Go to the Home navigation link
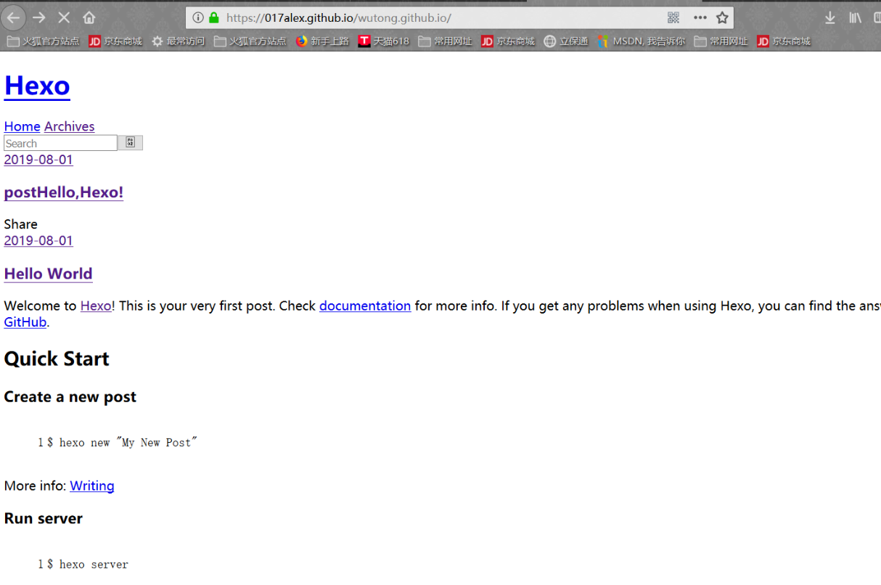This screenshot has width=881, height=585. (22, 126)
